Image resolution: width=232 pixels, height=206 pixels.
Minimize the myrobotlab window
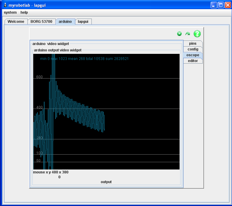(214, 5)
